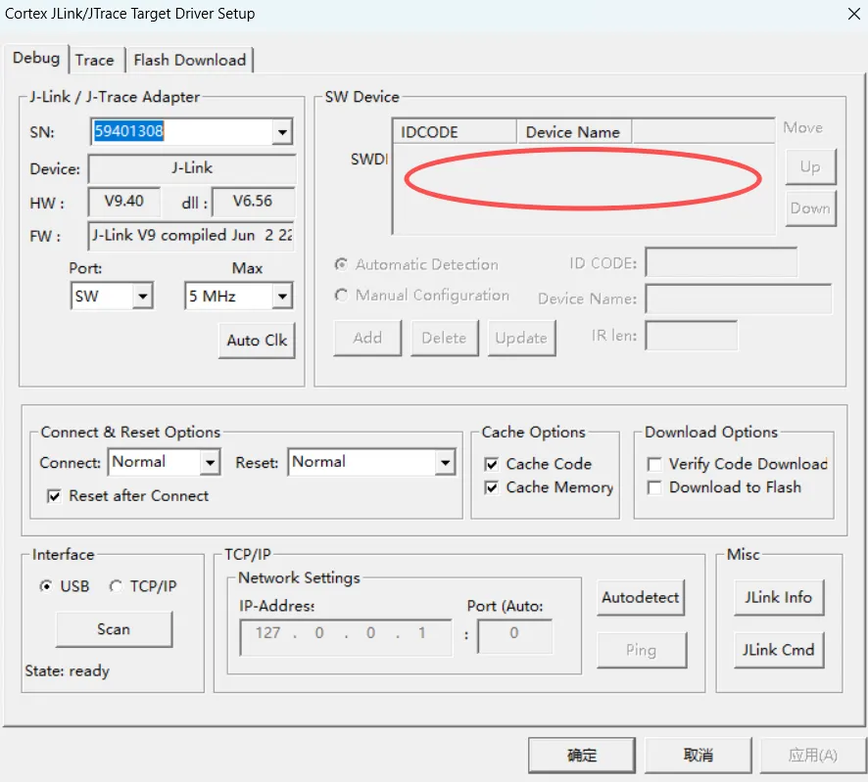Click the HW V9.40 value

pyautogui.click(x=124, y=202)
